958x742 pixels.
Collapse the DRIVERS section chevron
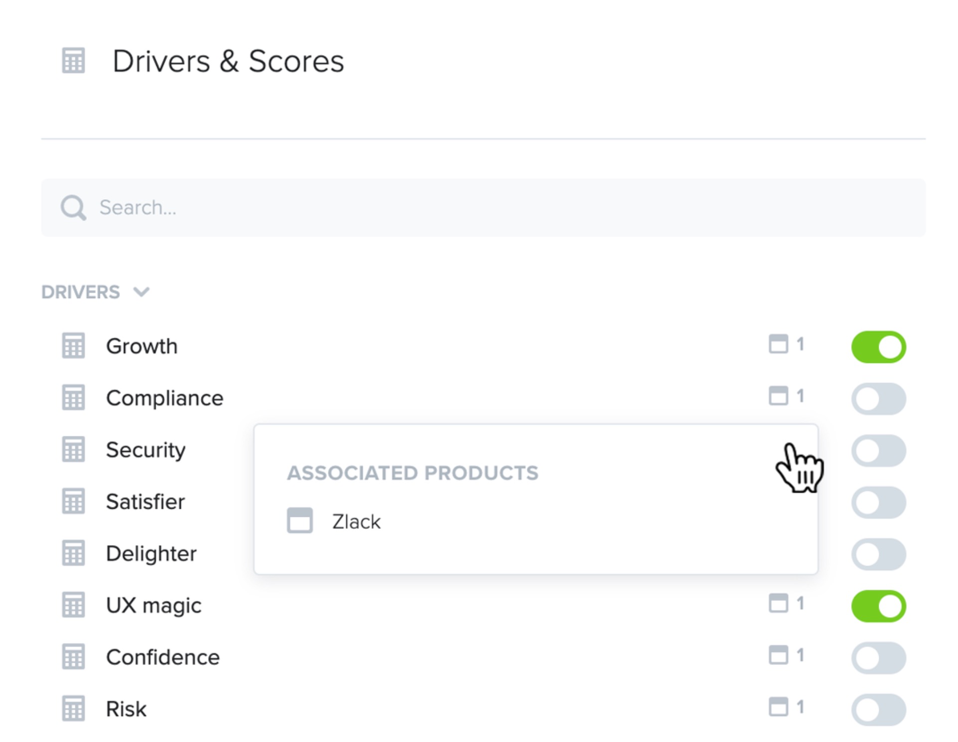tap(142, 292)
